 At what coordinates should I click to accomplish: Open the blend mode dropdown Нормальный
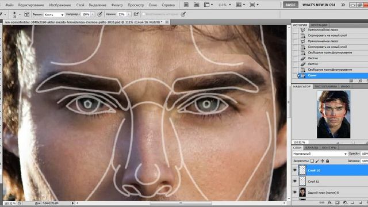320,154
